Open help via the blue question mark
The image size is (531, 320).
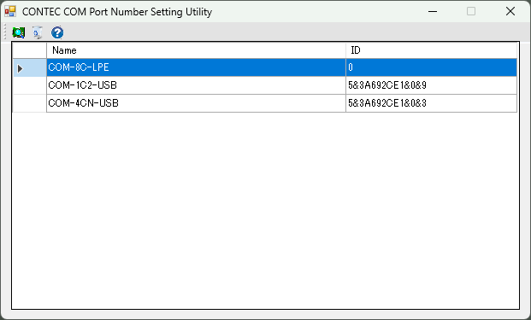pos(57,32)
